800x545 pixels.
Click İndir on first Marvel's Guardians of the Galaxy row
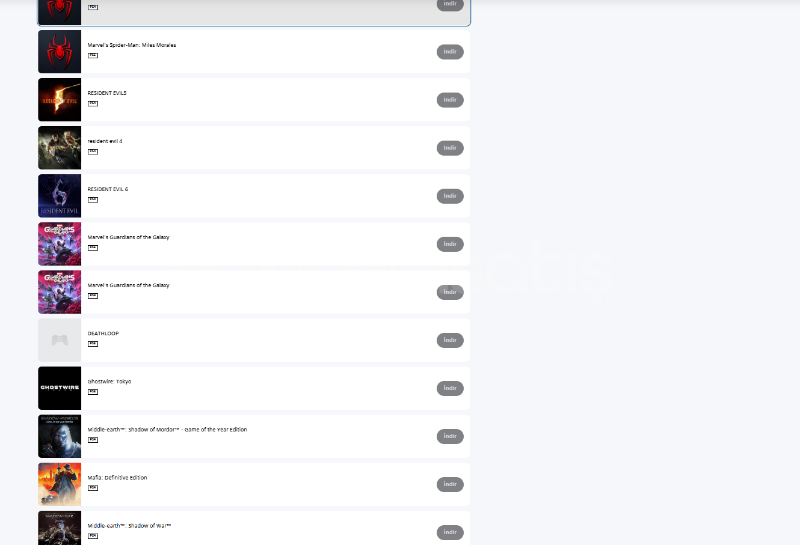click(x=450, y=244)
